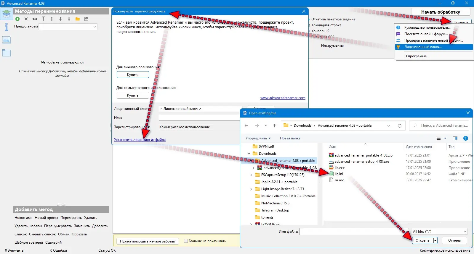
Task: Expand the Light.Image.Resizer.7.1.3.73 folder node
Action: [251, 189]
